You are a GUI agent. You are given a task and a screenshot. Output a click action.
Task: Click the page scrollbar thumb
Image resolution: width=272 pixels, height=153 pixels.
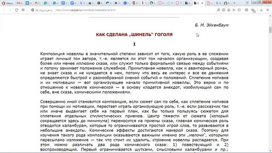click(x=270, y=30)
